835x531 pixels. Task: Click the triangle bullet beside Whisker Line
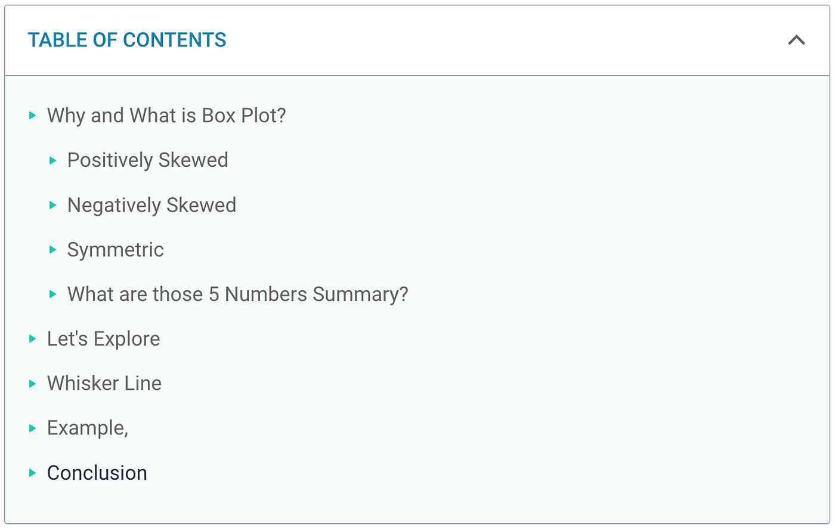32,383
